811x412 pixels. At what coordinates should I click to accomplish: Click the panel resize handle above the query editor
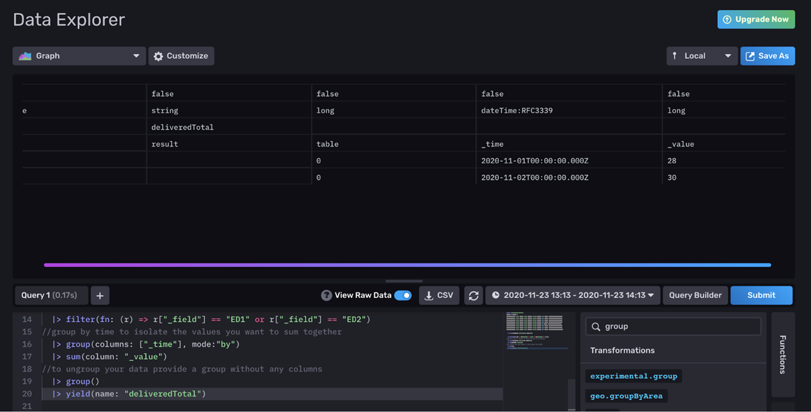pos(404,281)
